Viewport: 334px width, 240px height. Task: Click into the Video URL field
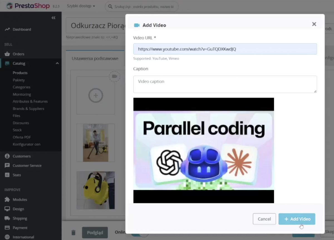pos(225,49)
